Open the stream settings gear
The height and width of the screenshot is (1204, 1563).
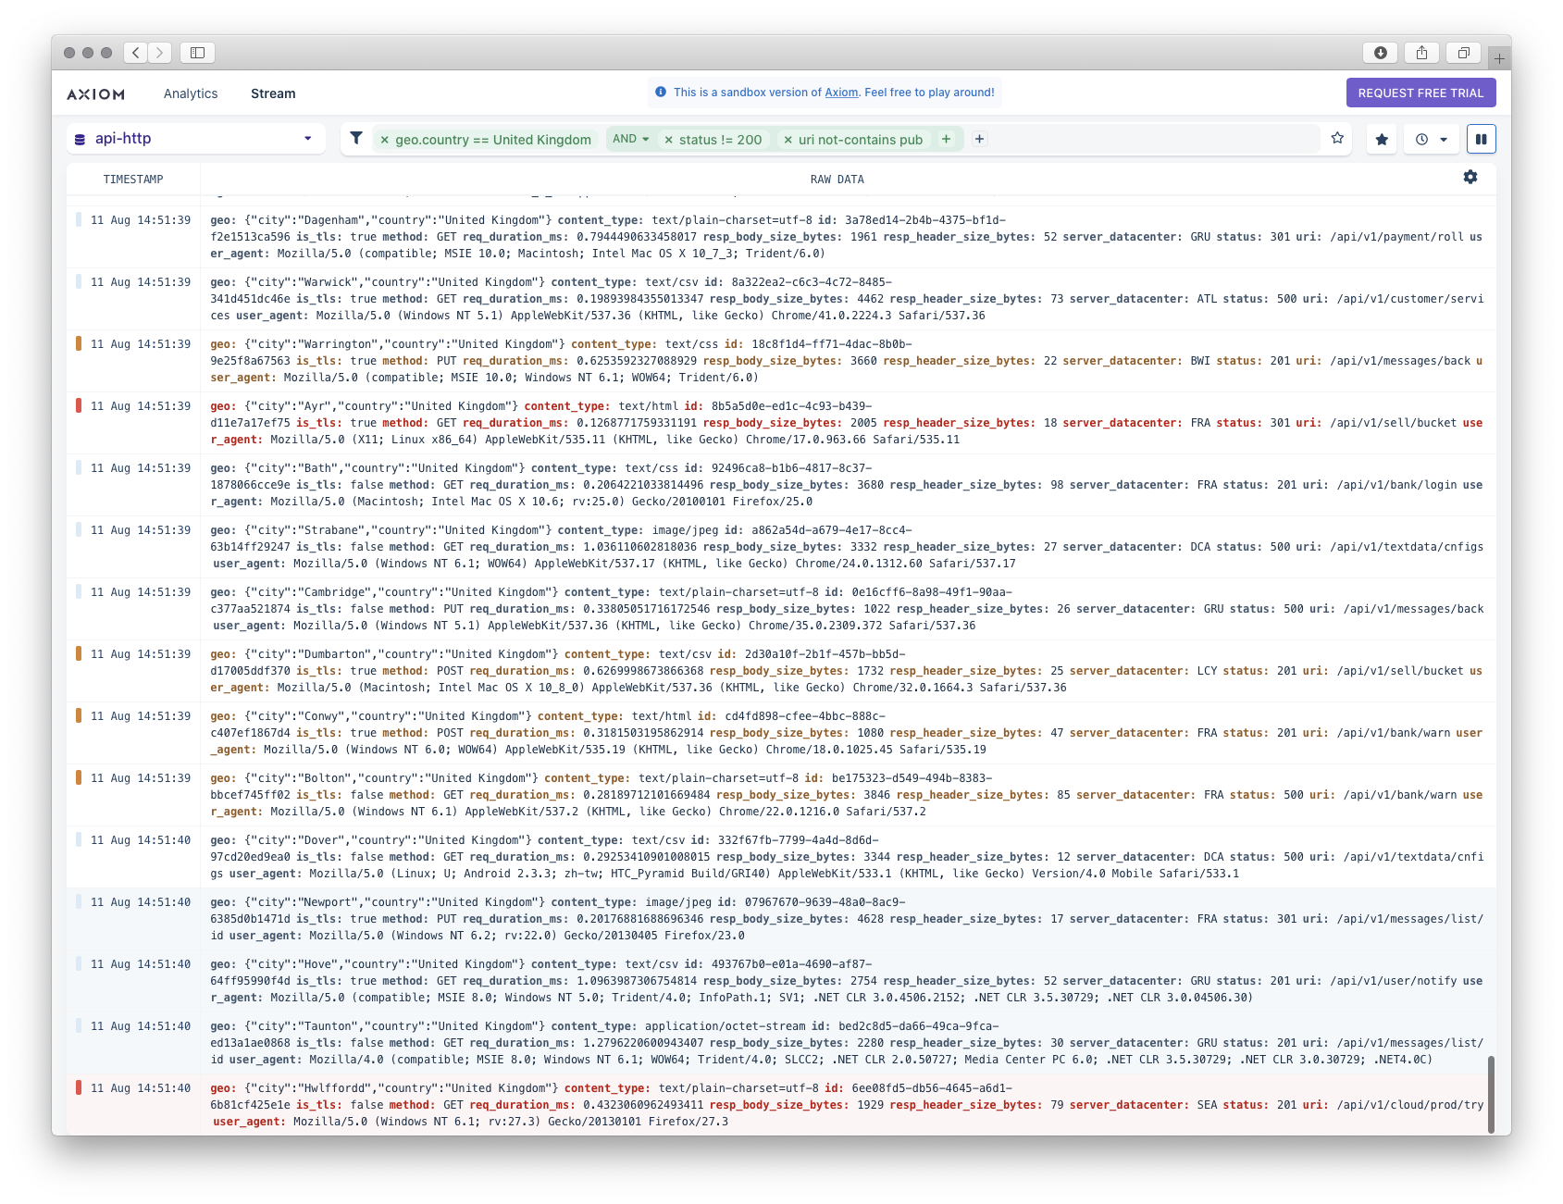1470,178
